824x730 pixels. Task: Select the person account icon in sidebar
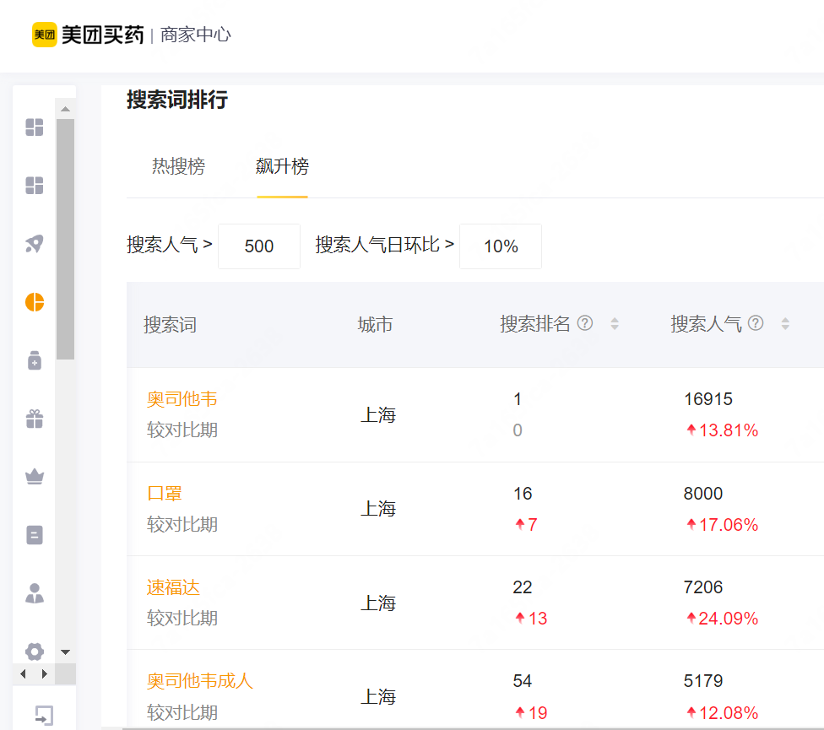click(x=33, y=593)
